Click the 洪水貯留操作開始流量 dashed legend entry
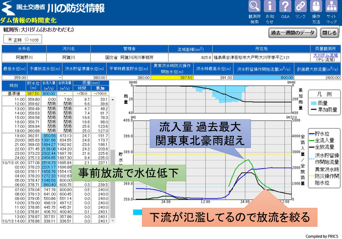Viewport: 342px width, 239px height. point(325,159)
